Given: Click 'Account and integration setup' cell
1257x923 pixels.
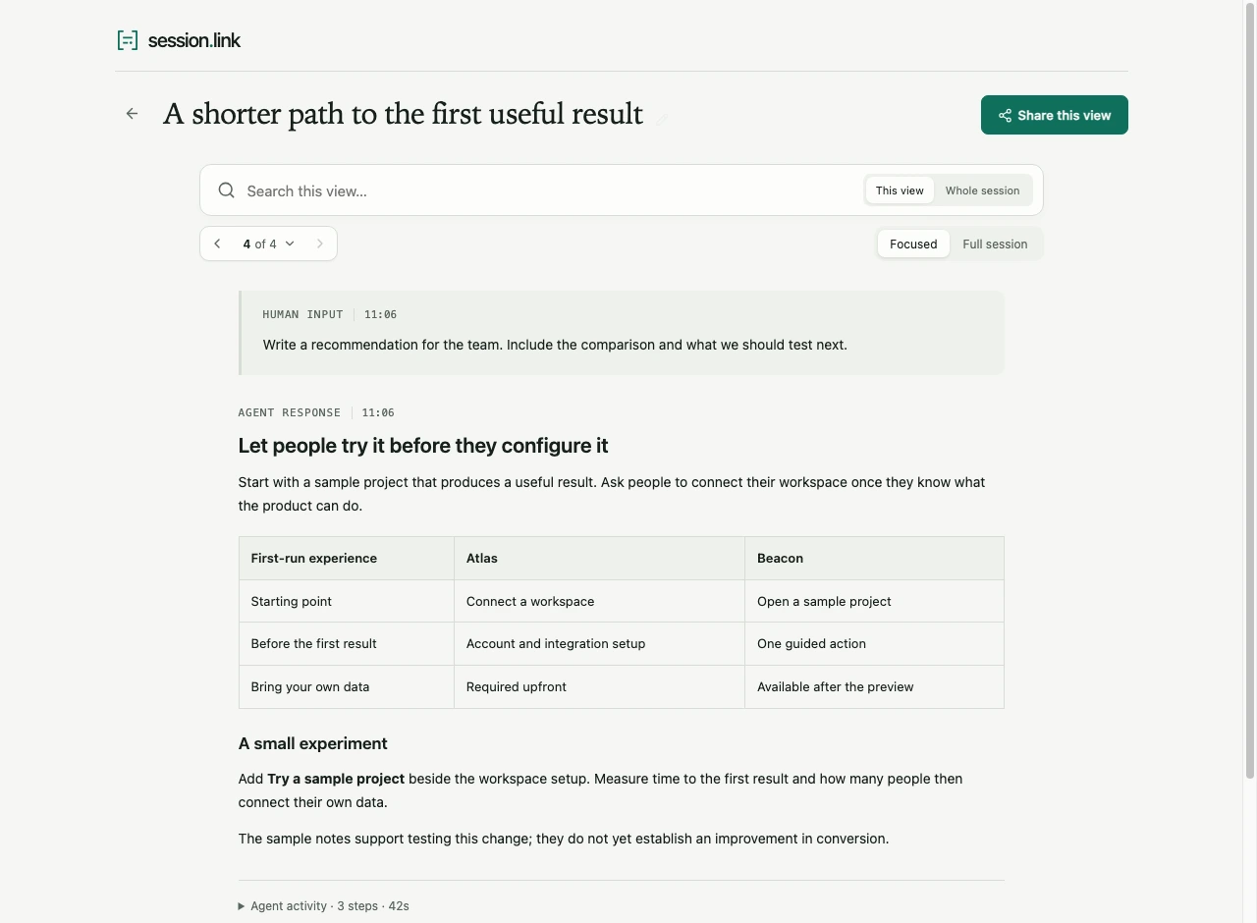Looking at the screenshot, I should 599,644.
